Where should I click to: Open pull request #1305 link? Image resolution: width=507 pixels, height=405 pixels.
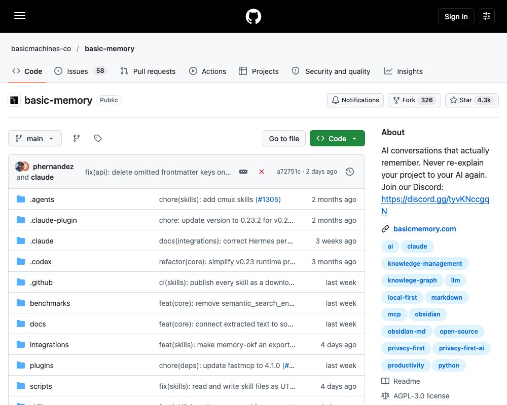[268, 199]
